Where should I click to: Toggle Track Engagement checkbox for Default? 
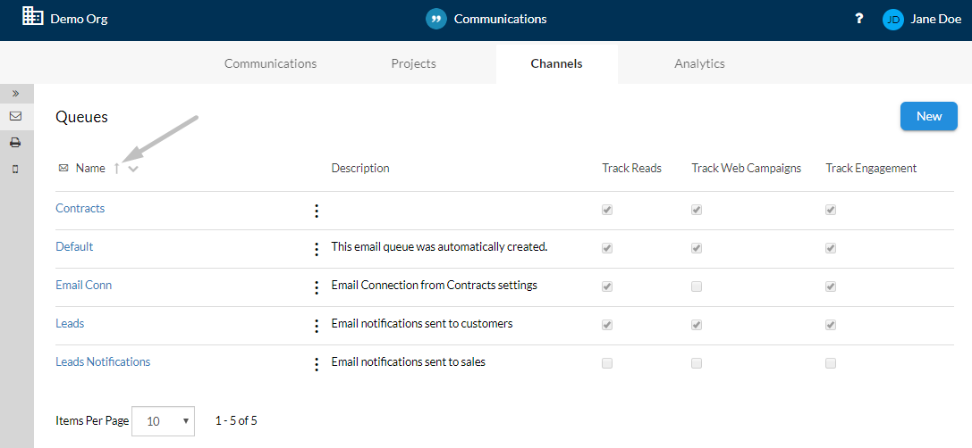(x=831, y=248)
